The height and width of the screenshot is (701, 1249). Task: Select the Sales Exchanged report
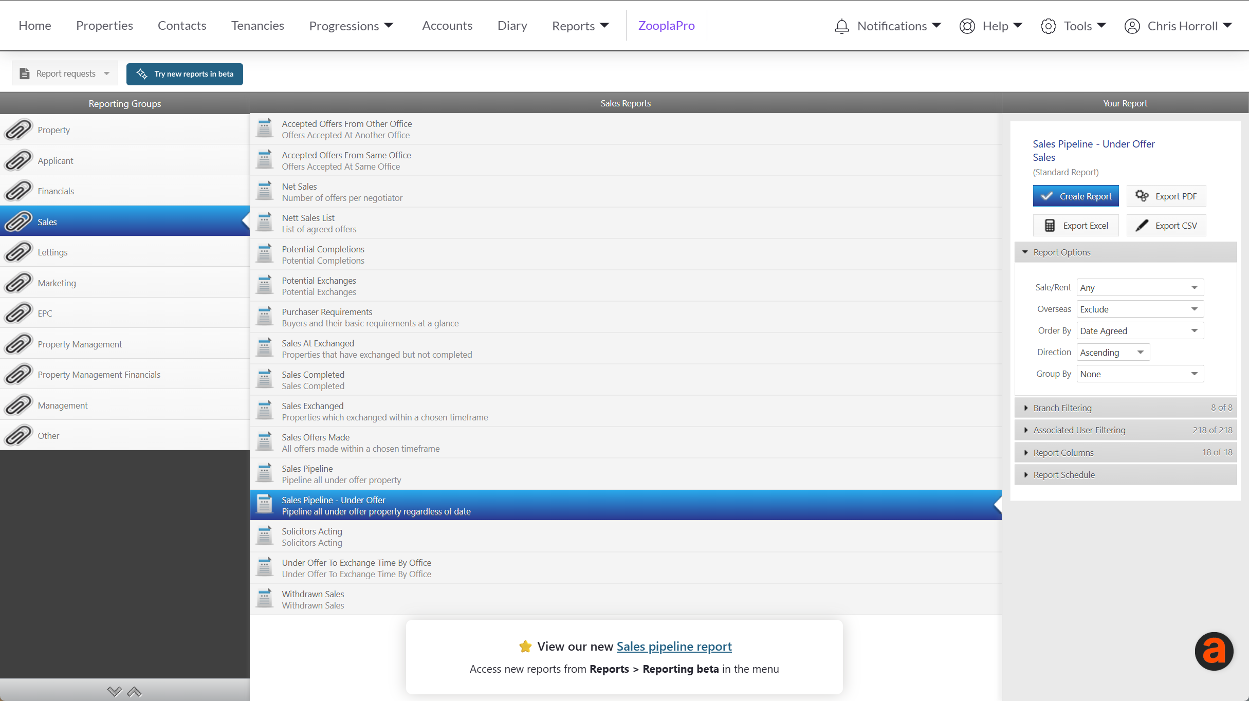[x=626, y=411]
